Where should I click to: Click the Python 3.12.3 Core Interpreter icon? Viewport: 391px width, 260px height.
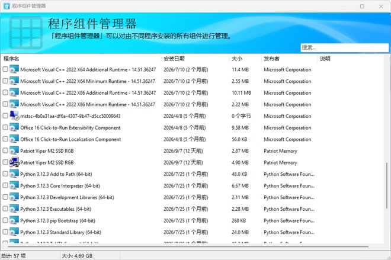(x=14, y=185)
